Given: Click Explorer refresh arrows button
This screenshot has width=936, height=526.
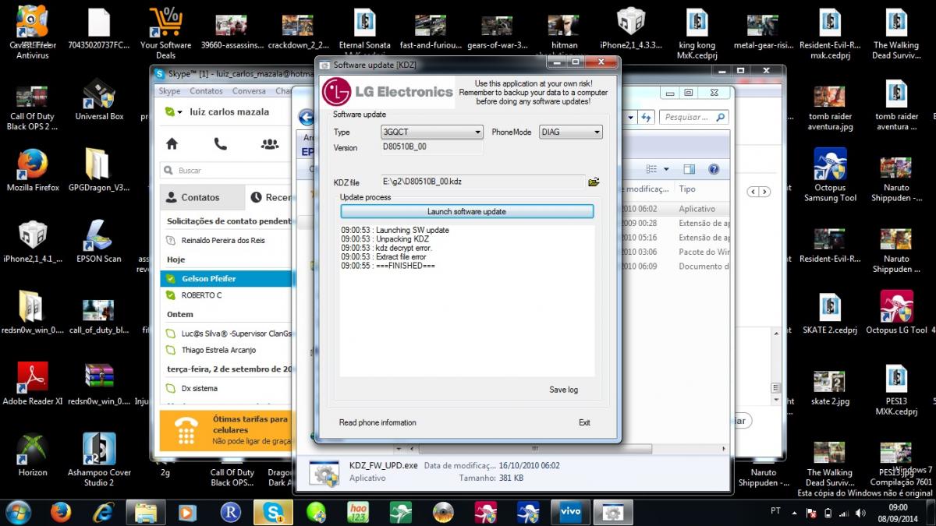Looking at the screenshot, I should point(647,117).
